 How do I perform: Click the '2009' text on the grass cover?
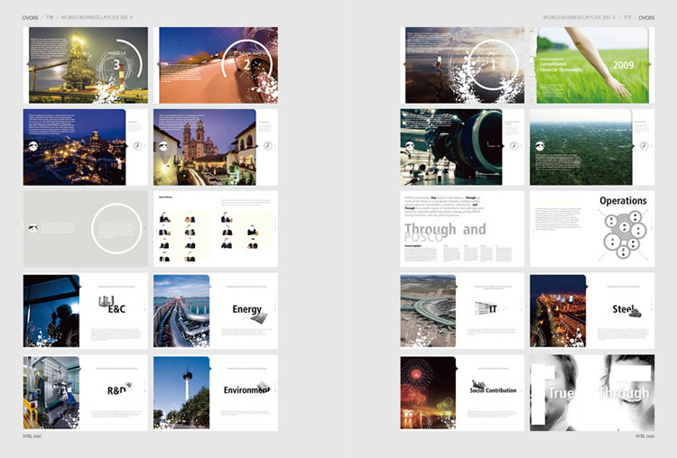tap(623, 65)
